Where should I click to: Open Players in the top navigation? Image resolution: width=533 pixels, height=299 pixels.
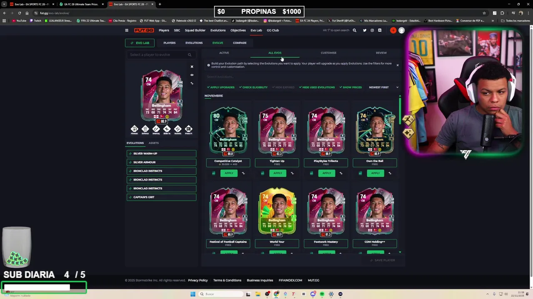point(164,30)
